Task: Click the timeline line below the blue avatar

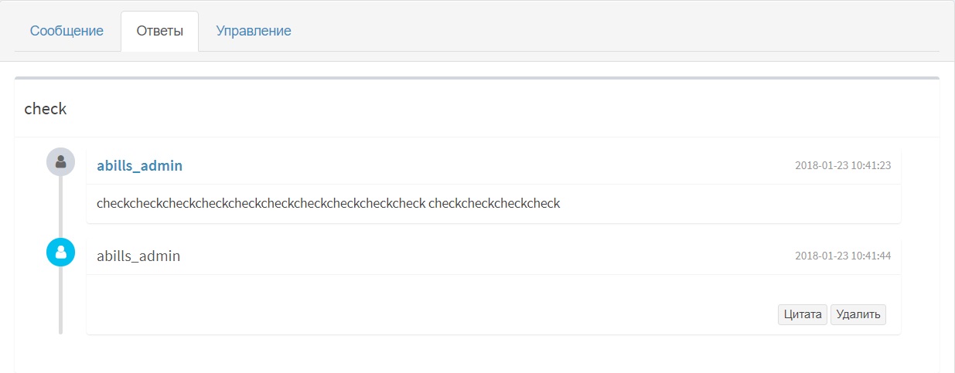Action: click(x=60, y=300)
